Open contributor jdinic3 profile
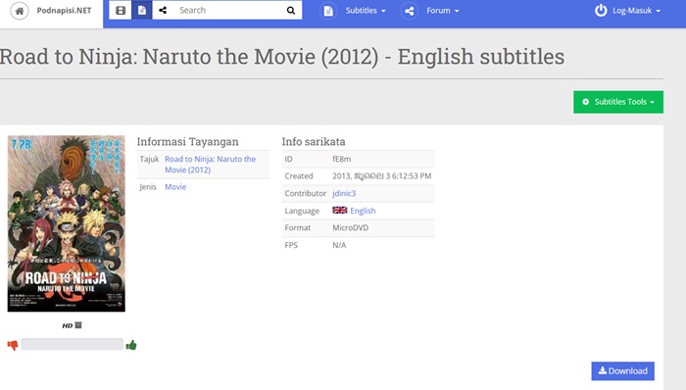Image resolution: width=686 pixels, height=390 pixels. tap(344, 193)
